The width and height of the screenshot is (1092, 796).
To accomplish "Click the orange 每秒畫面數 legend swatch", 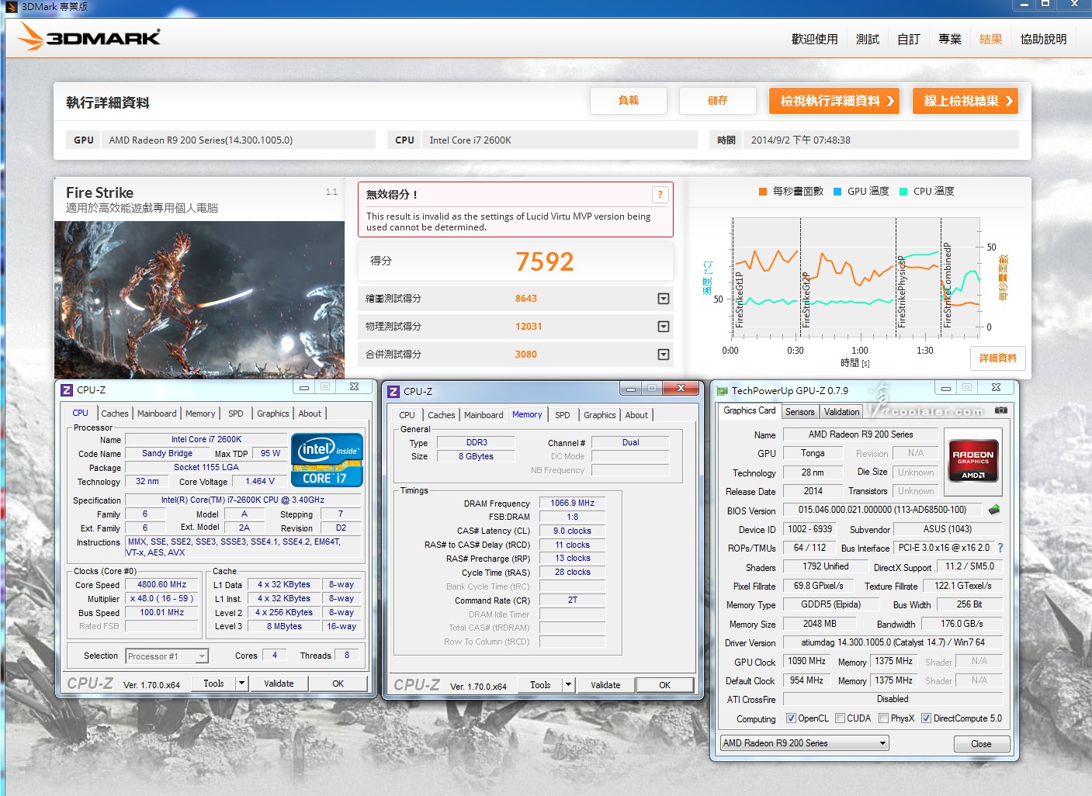I will click(x=763, y=192).
